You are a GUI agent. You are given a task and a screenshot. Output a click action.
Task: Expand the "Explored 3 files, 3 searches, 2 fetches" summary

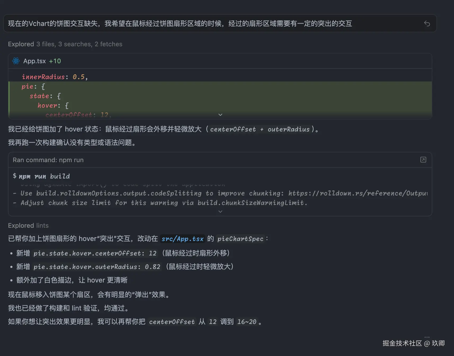[x=65, y=44]
